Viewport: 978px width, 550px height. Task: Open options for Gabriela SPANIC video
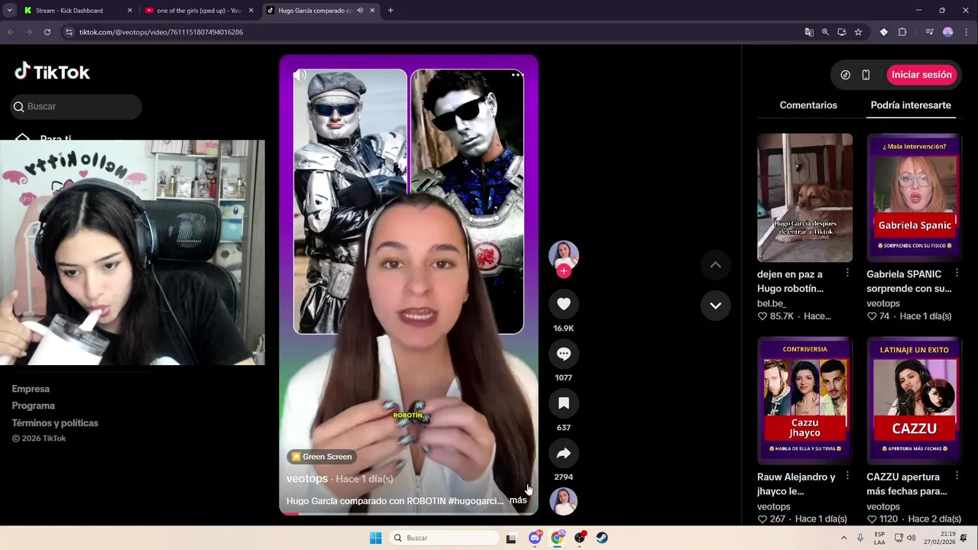click(x=957, y=273)
